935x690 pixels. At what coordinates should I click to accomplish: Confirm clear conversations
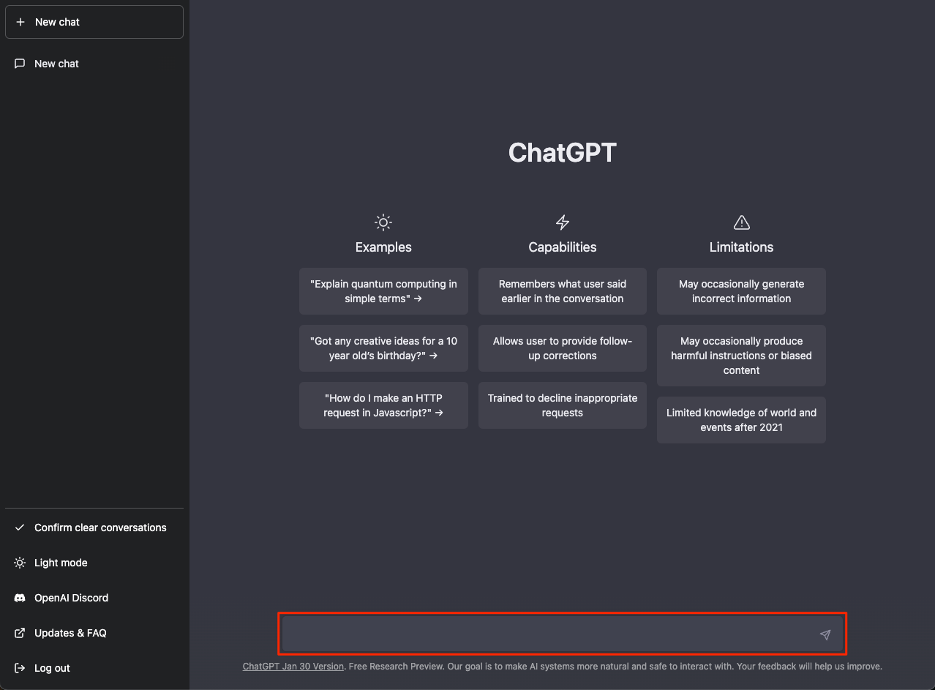(94, 528)
